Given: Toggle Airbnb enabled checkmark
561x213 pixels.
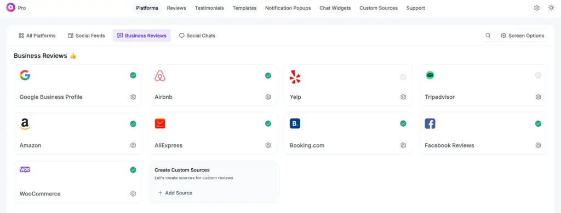Looking at the screenshot, I should click(268, 75).
